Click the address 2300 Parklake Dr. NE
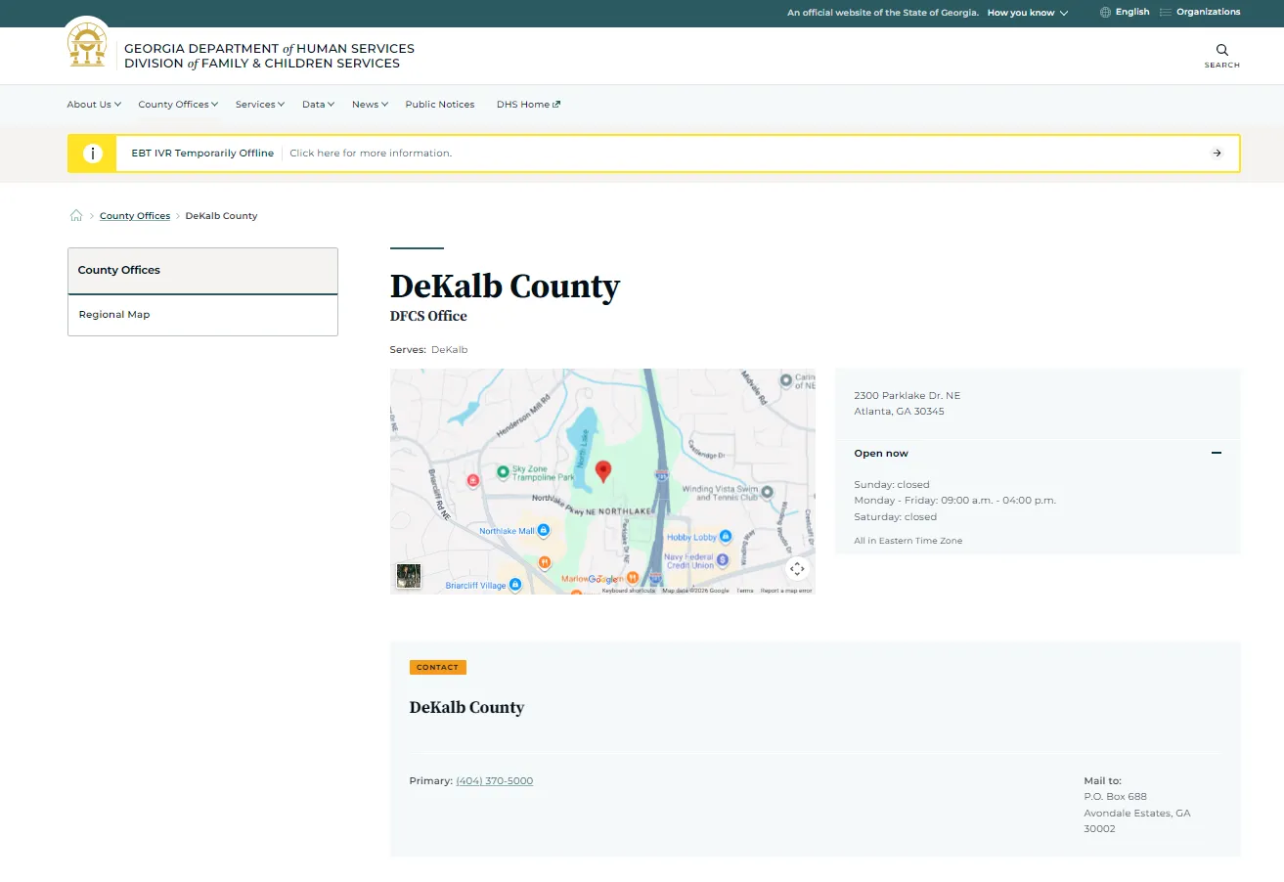1284x882 pixels. pos(907,396)
